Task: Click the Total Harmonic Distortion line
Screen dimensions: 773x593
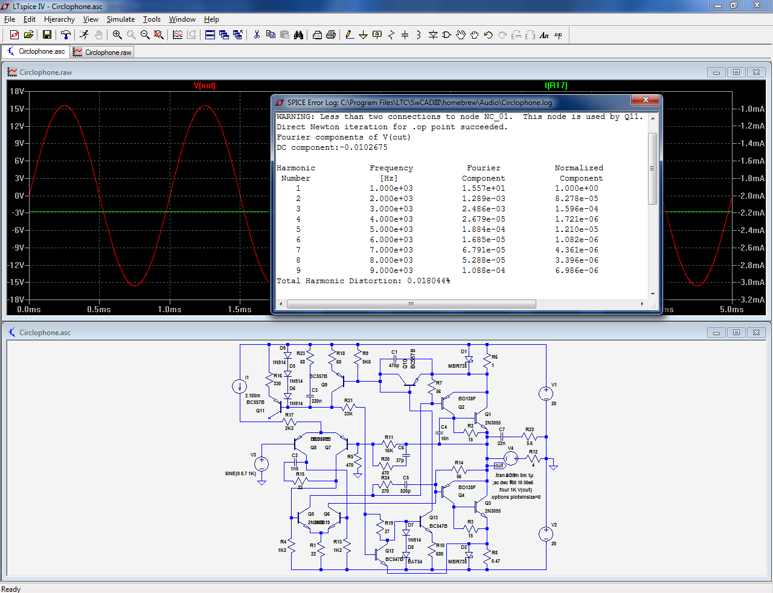Action: pyautogui.click(x=363, y=281)
